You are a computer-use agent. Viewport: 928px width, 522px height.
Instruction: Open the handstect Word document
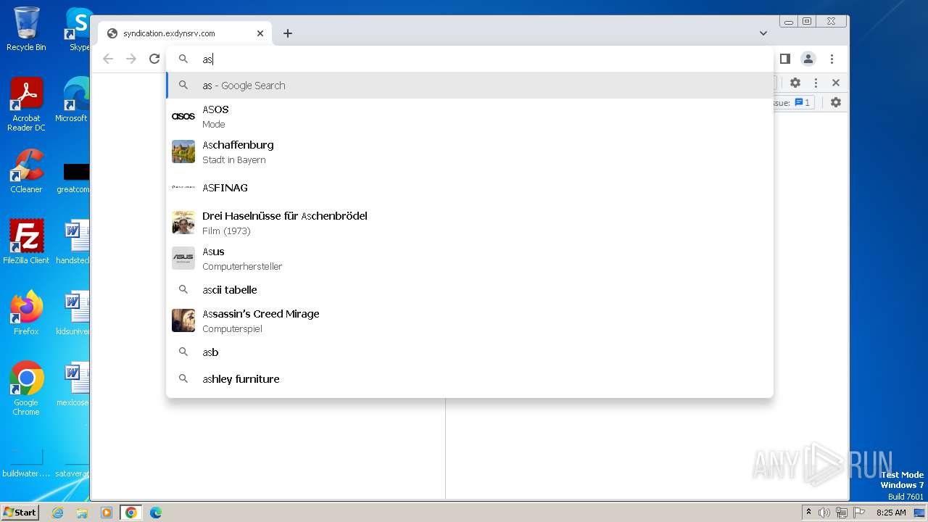74,242
